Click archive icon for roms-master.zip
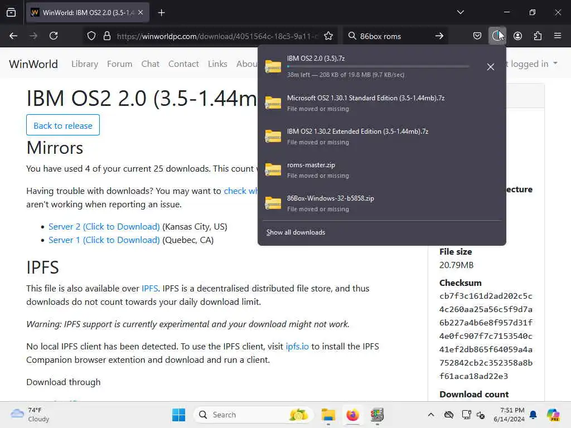 (273, 169)
